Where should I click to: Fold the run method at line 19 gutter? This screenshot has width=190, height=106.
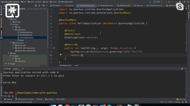[x=58, y=48]
